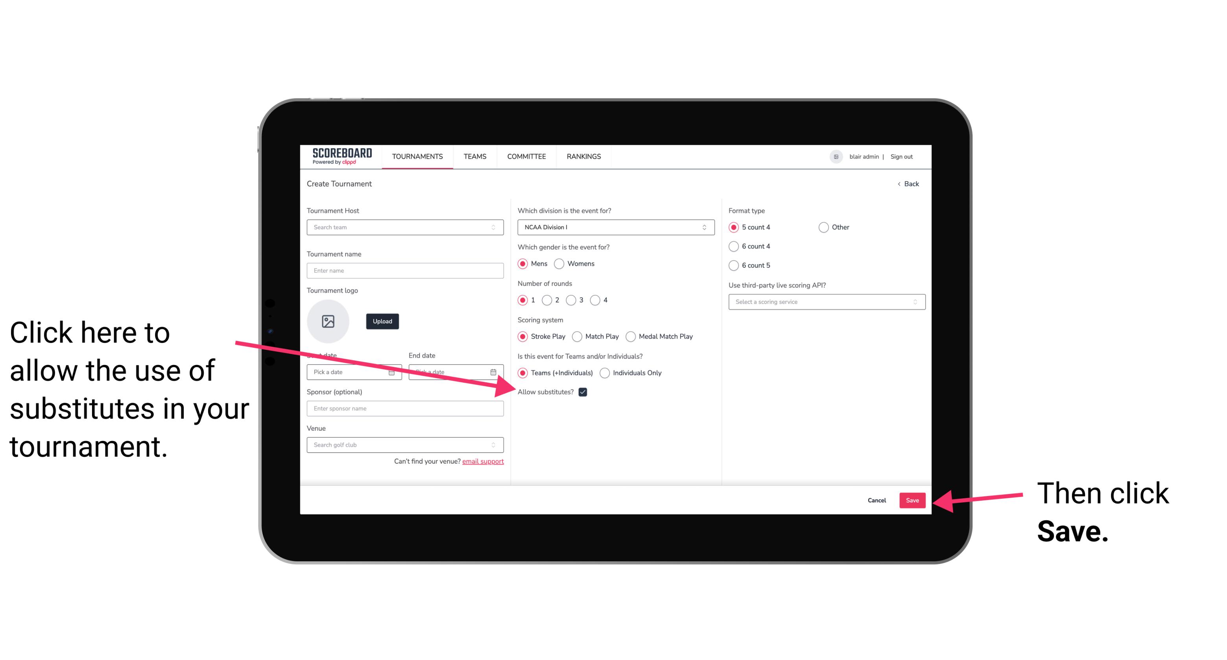Click the calendar icon for End date

click(495, 371)
